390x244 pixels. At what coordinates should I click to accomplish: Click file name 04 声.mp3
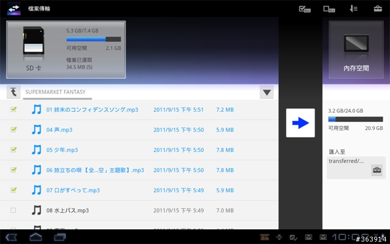(60, 130)
